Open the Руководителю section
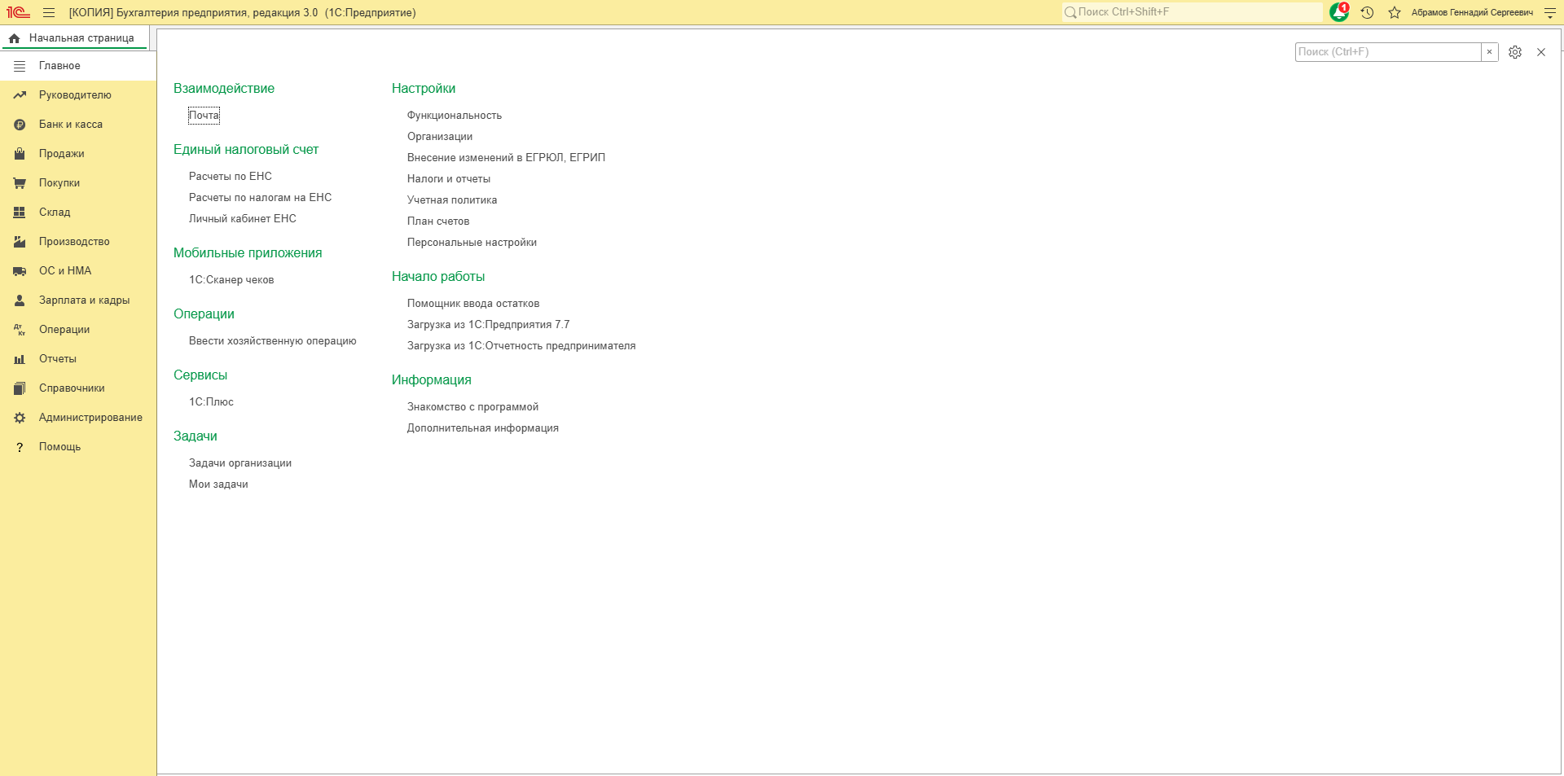Image resolution: width=1564 pixels, height=776 pixels. [x=78, y=95]
